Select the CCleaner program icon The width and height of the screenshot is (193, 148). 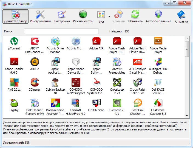(x=35, y=82)
